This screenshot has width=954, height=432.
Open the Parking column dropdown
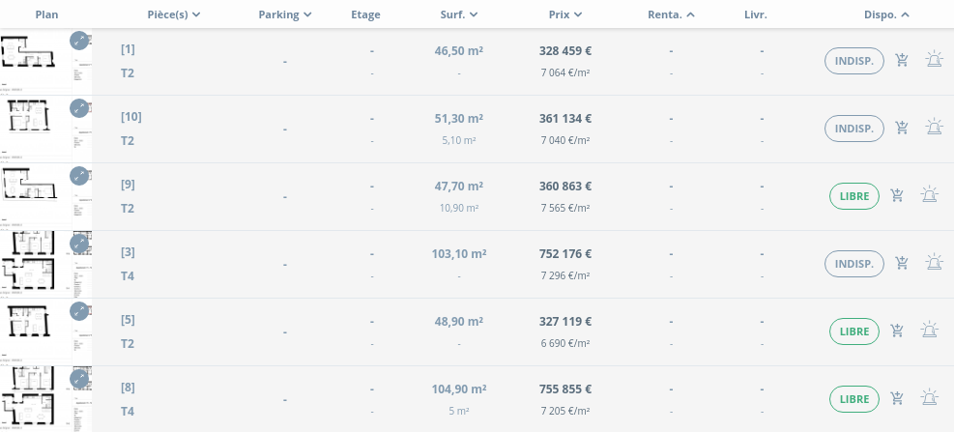(x=285, y=14)
